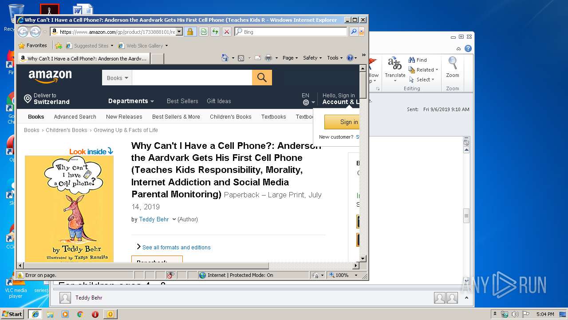Open New Releases in the Books nav

click(124, 117)
